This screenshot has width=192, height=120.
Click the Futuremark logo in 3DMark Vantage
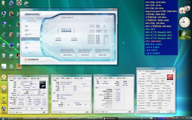[x=31, y=59]
